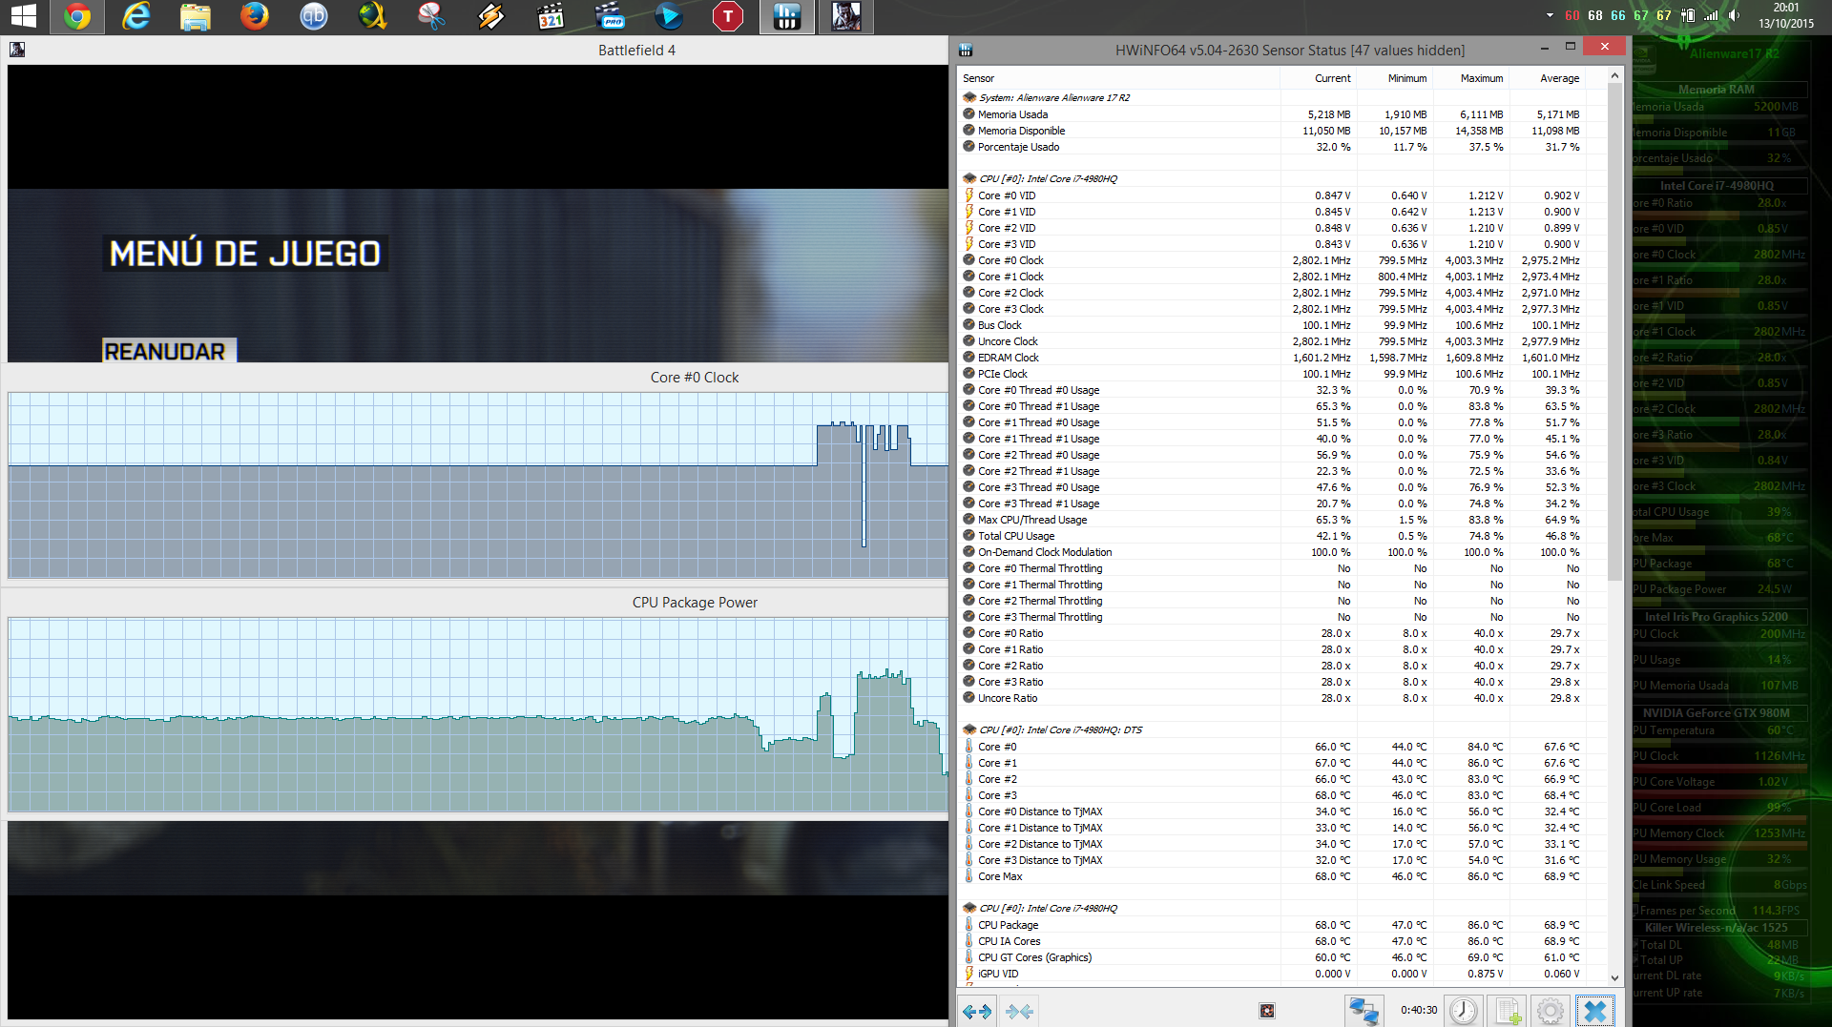Select the Memoria Usada sensor row
This screenshot has width=1832, height=1027.
[1282, 114]
